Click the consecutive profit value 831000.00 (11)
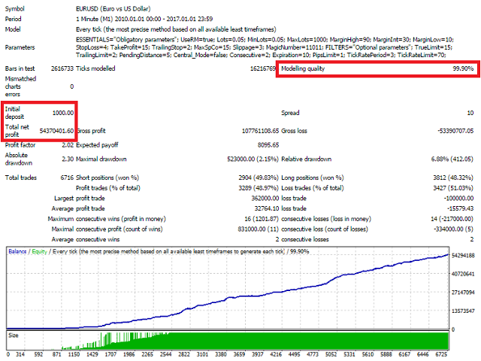Screen dimensions: 481x361 click(259, 229)
